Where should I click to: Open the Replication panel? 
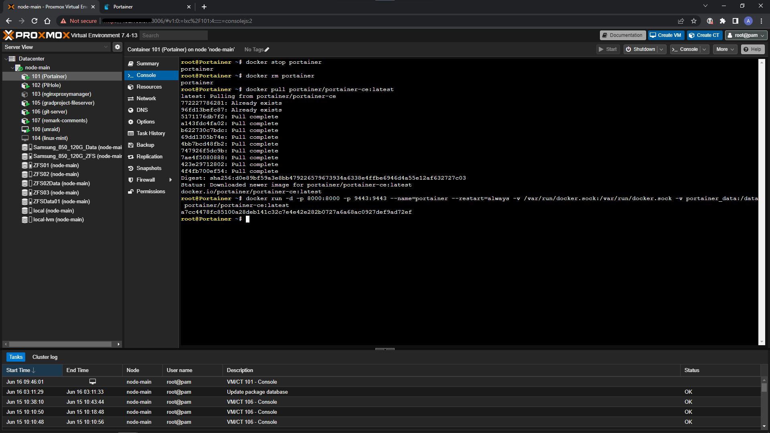pos(151,156)
